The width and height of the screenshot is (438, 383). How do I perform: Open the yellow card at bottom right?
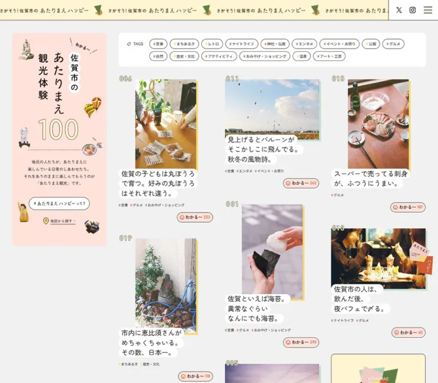[x=378, y=369]
